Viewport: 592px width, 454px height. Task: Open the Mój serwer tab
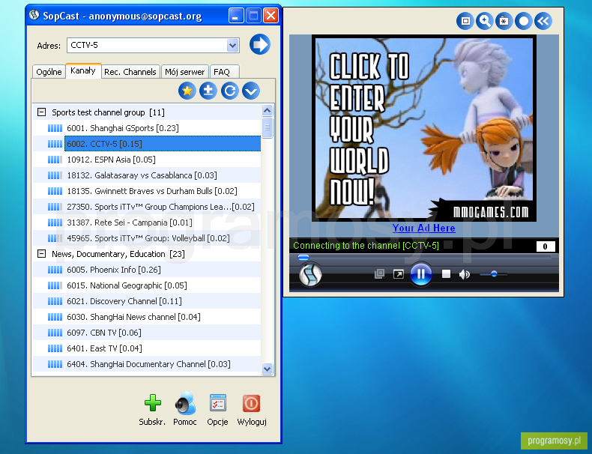pos(184,72)
